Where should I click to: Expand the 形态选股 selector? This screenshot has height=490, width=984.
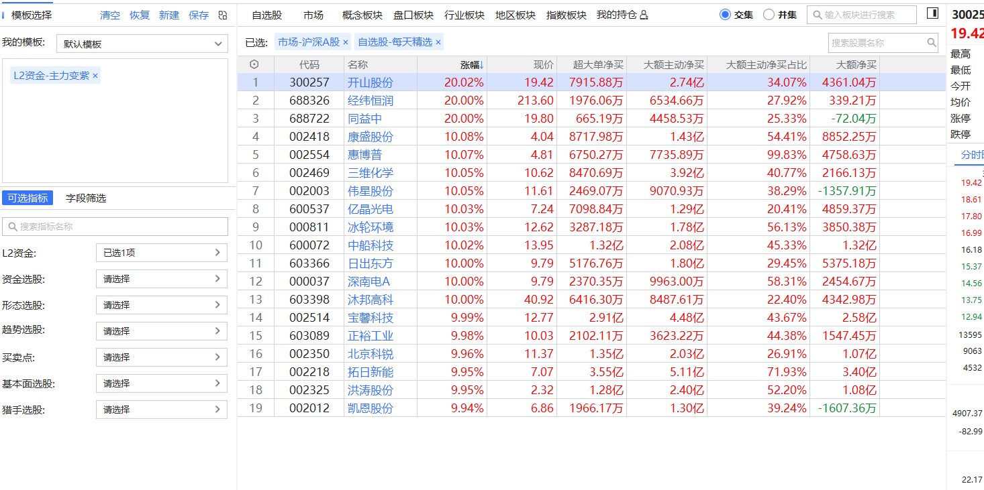(x=162, y=305)
